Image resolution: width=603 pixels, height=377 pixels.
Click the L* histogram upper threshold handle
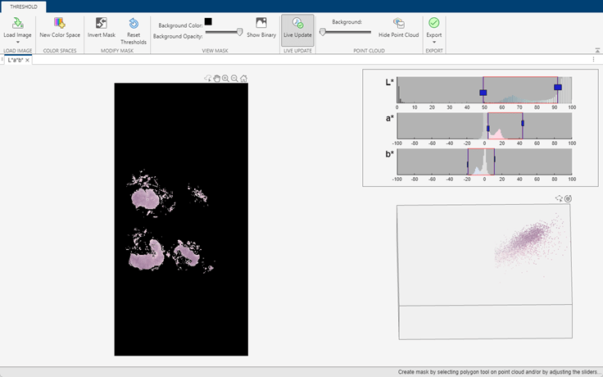[x=558, y=87]
